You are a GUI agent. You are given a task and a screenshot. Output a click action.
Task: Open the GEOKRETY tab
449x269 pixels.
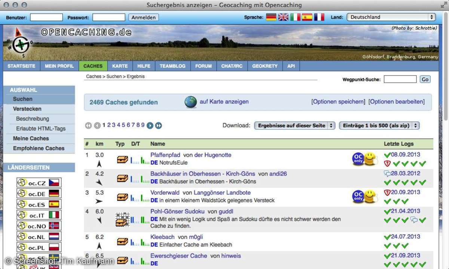265,66
